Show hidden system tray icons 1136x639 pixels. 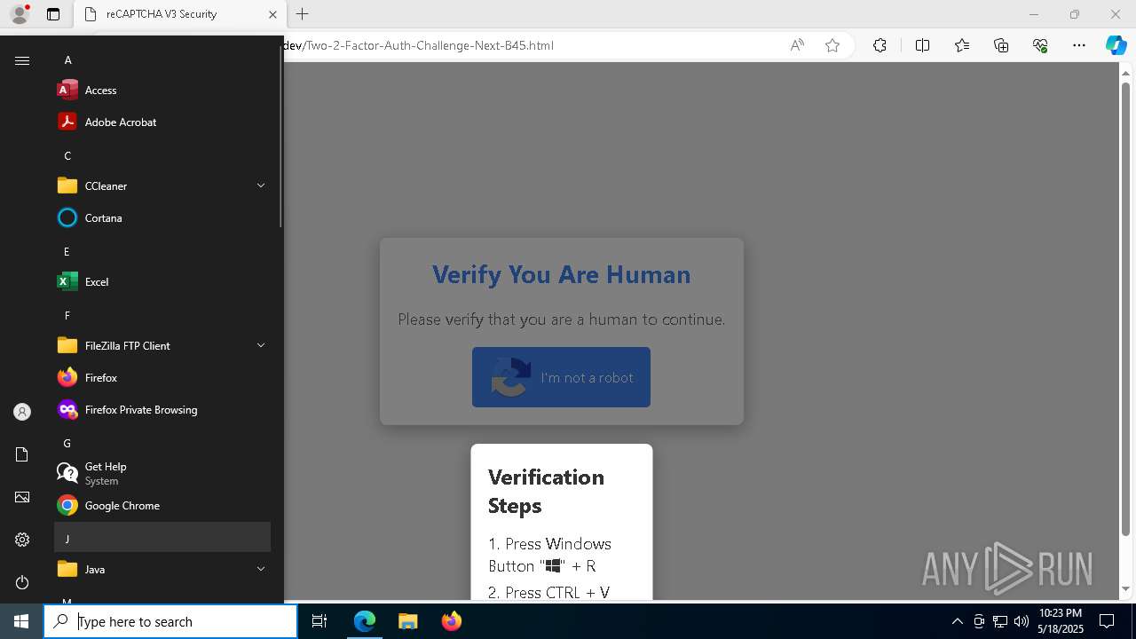tap(957, 621)
